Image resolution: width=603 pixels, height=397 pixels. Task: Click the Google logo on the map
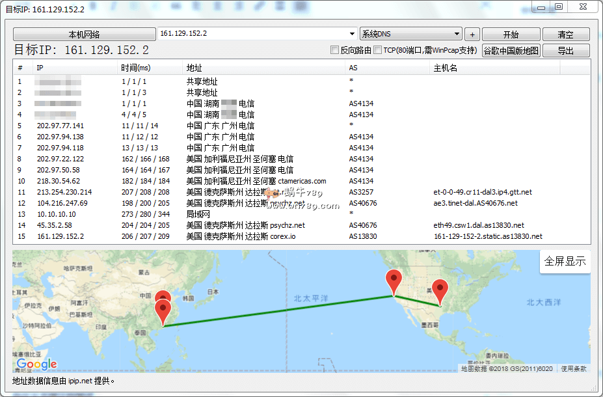tap(37, 364)
